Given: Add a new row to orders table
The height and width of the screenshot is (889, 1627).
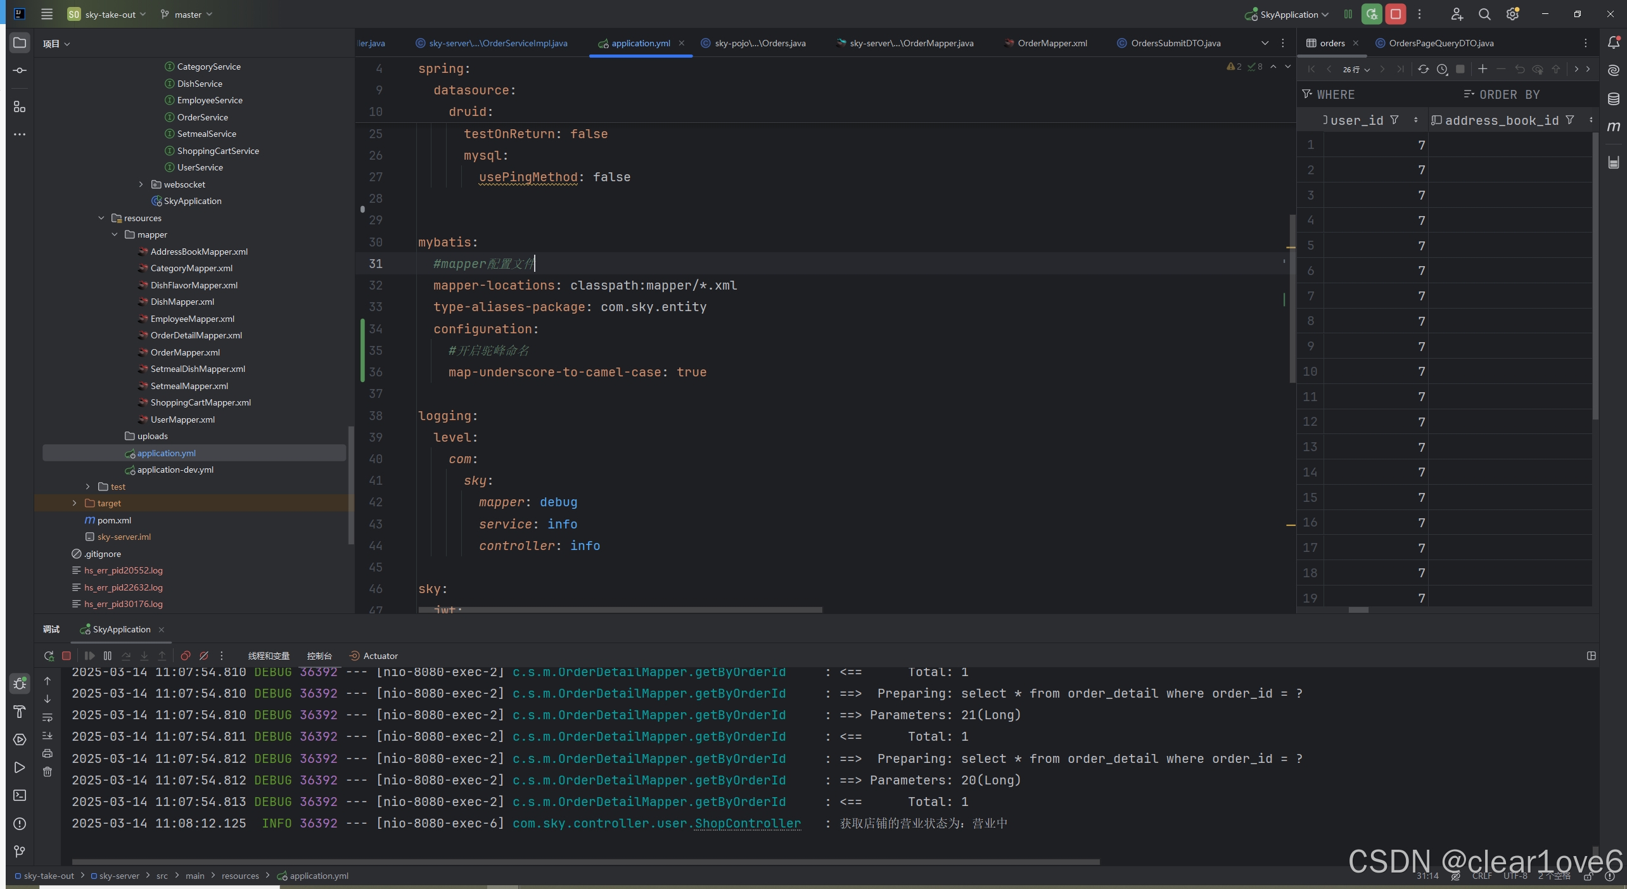Looking at the screenshot, I should [1483, 69].
